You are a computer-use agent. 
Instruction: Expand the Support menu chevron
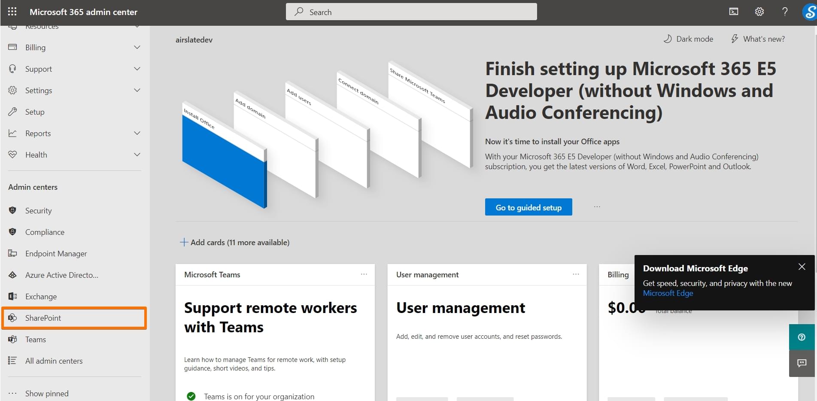[137, 69]
